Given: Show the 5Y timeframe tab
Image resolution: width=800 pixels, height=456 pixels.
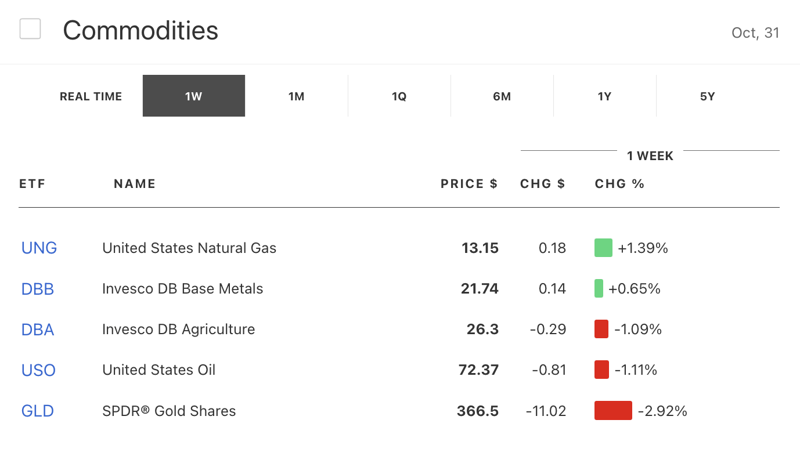Looking at the screenshot, I should click(x=707, y=96).
